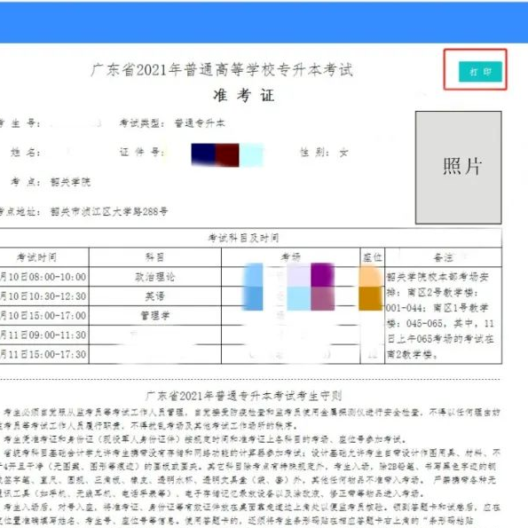The height and width of the screenshot is (528, 528).
Task: Click the teal 打印 print button
Action: pyautogui.click(x=480, y=72)
